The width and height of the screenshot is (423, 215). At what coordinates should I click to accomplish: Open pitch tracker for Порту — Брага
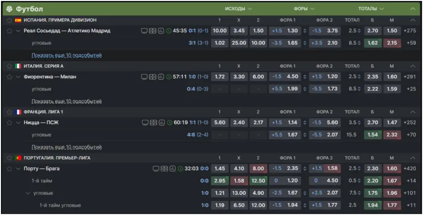pos(164,169)
